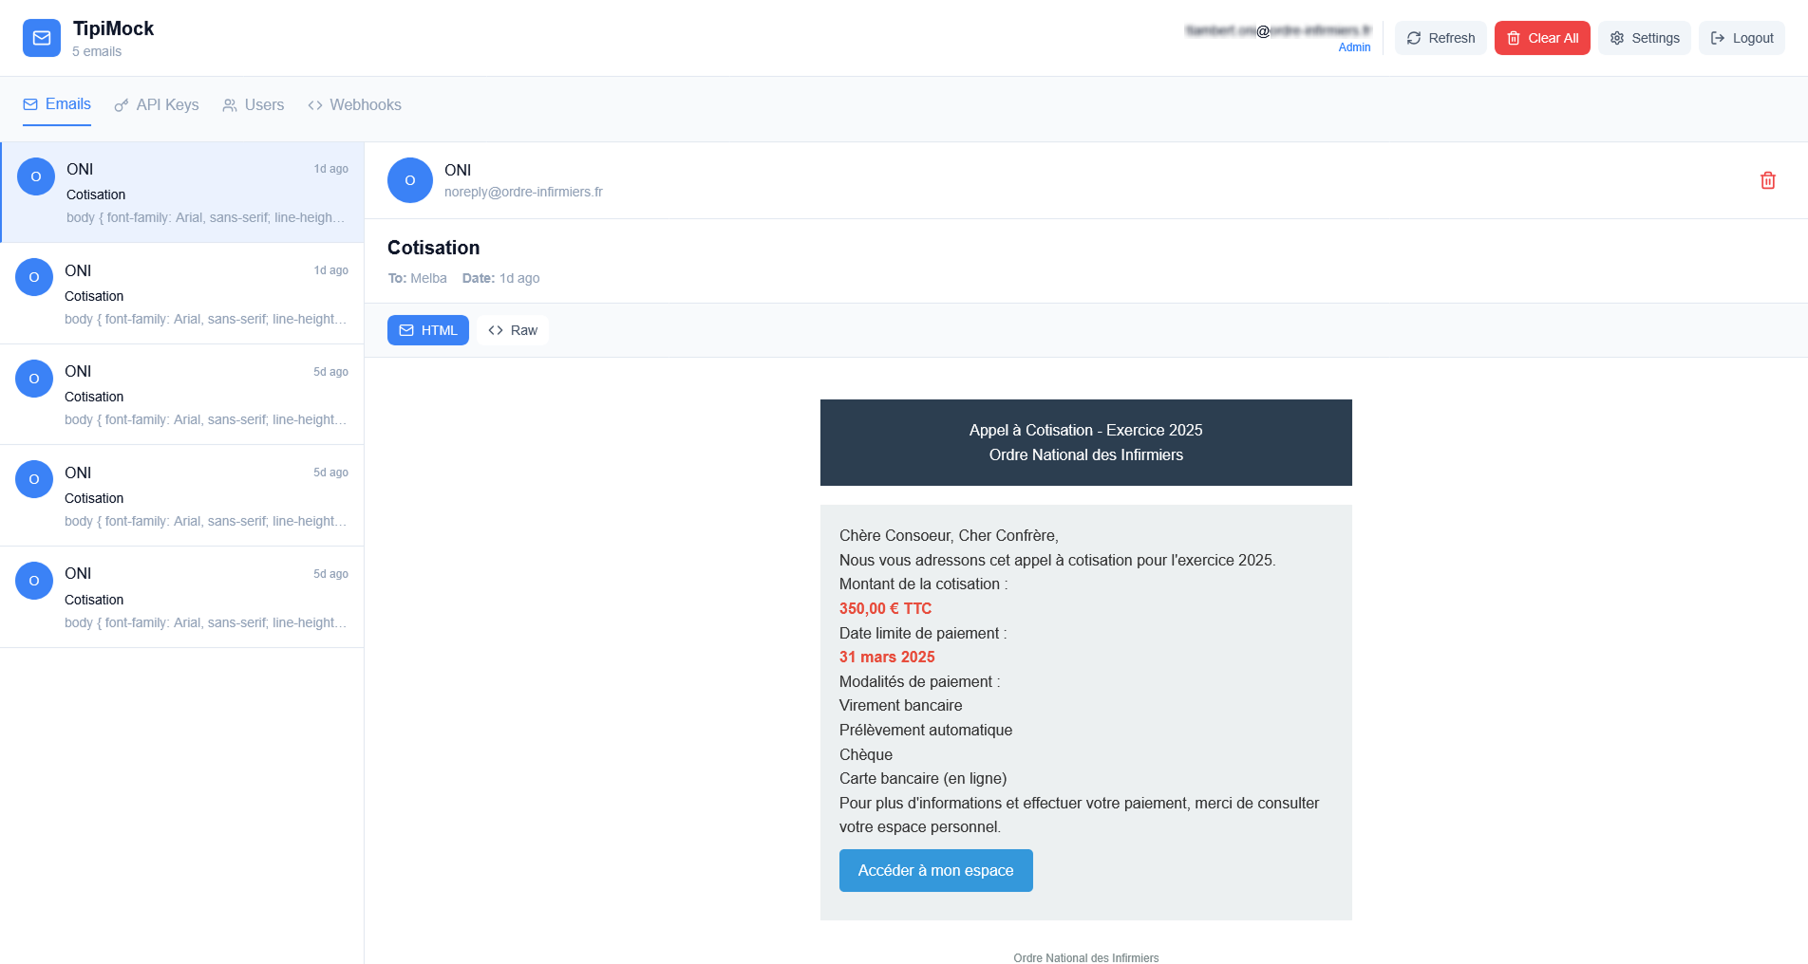Click the Refresh button
The width and height of the screenshot is (1808, 964).
(1440, 38)
